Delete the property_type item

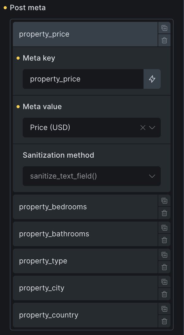coord(164,267)
